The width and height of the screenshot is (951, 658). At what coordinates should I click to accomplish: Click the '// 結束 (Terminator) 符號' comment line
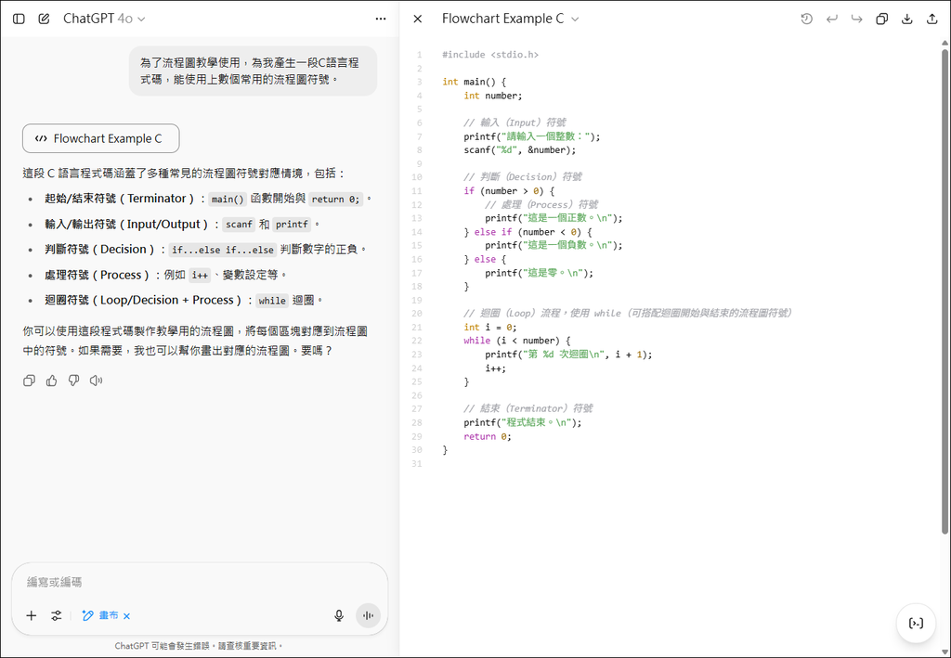pos(528,409)
